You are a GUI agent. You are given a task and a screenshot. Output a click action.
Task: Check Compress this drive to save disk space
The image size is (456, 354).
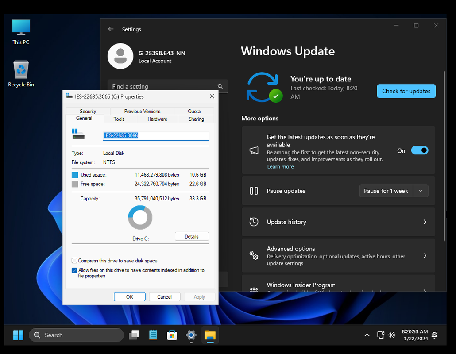[74, 261]
